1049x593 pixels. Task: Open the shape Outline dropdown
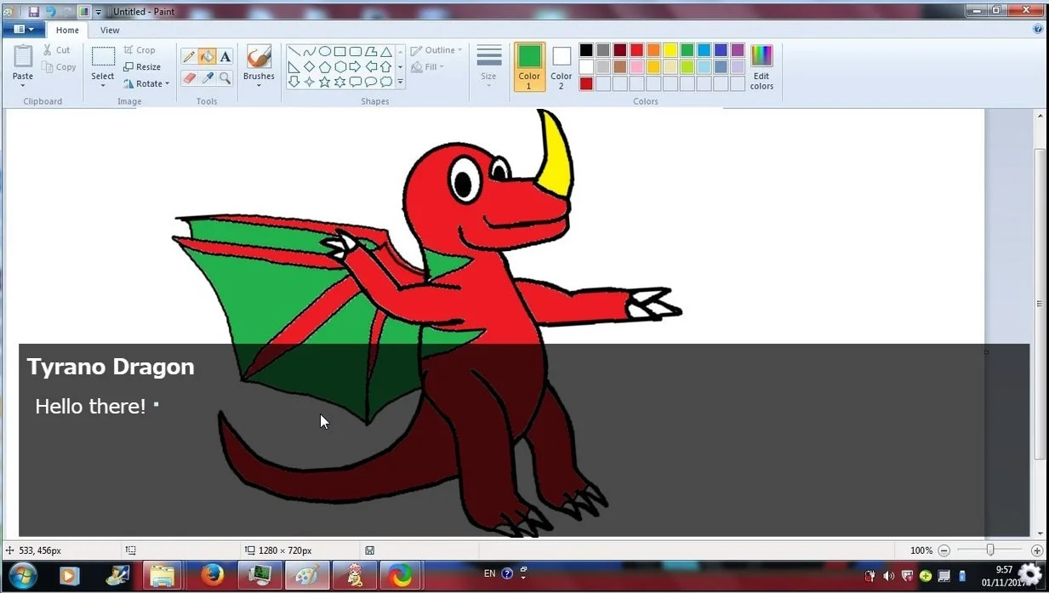(x=436, y=50)
